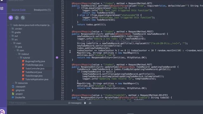This screenshot has width=203, height=114.
Task: Open TodoRecord.java file
Action: 34,72
